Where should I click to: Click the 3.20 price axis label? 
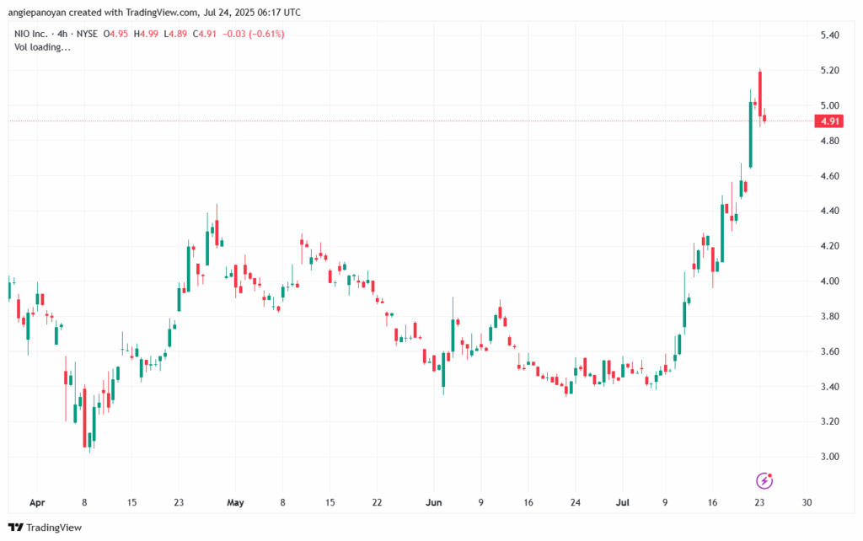coord(829,421)
